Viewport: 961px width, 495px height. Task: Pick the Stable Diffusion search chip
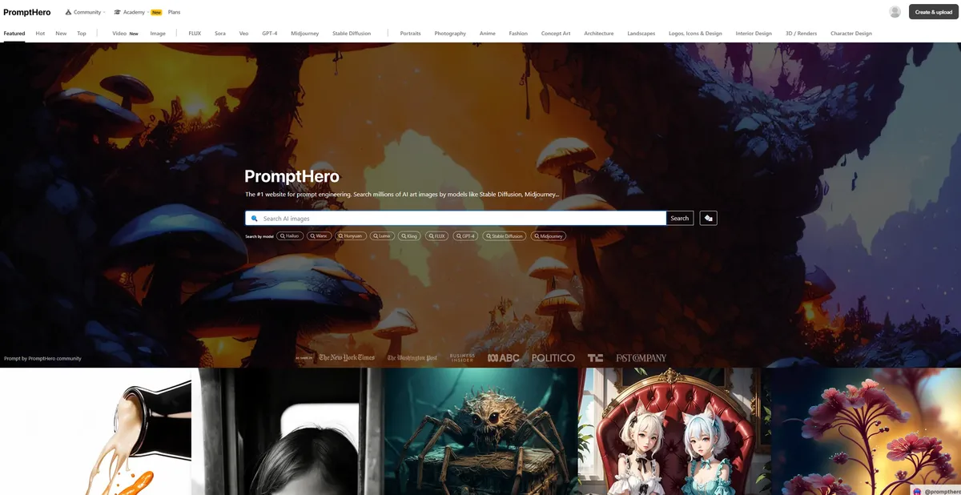click(x=504, y=236)
